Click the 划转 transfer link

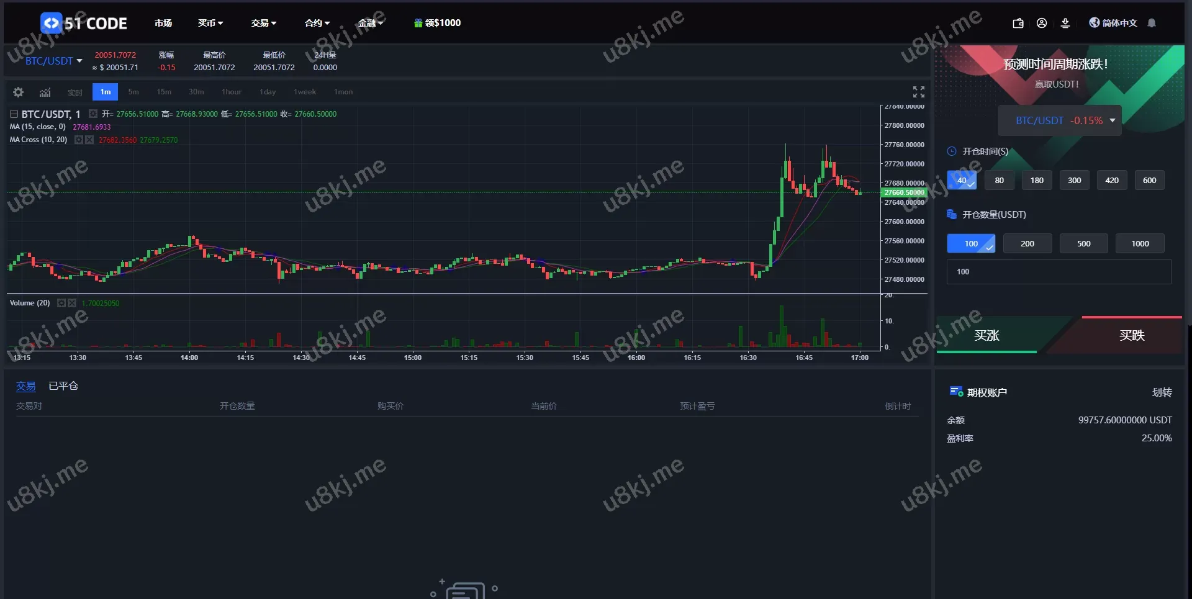click(1162, 392)
